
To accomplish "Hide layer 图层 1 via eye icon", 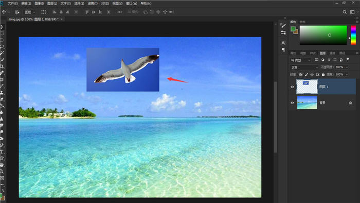I will pos(292,87).
